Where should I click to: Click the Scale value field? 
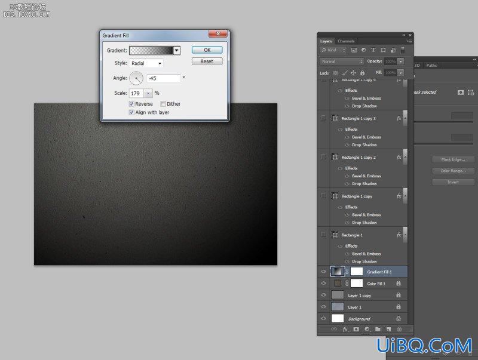click(137, 93)
